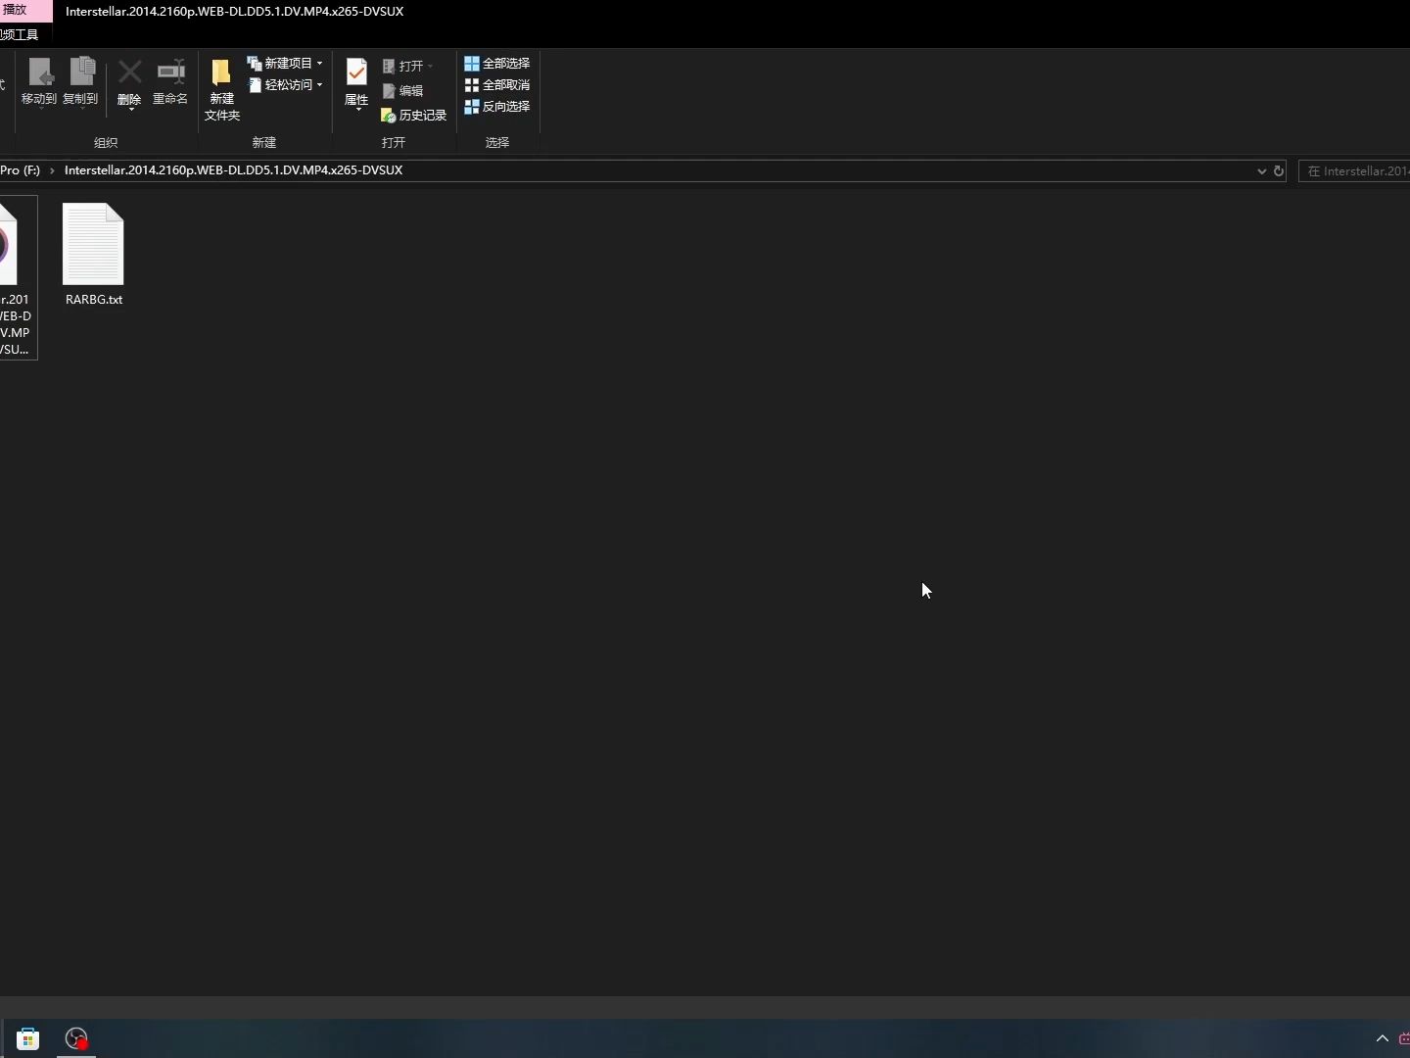
Task: Switch to the Play (播放) ribbon tab
Action: click(x=25, y=11)
